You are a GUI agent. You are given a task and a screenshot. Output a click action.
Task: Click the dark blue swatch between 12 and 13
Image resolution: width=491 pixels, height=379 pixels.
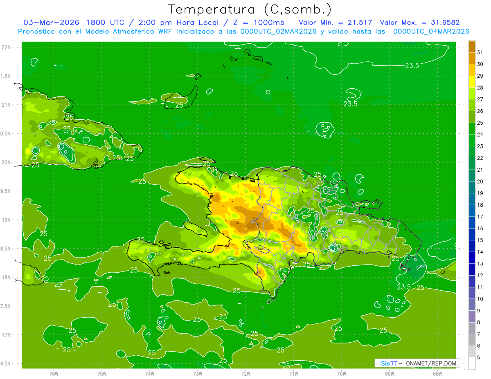[x=472, y=269]
